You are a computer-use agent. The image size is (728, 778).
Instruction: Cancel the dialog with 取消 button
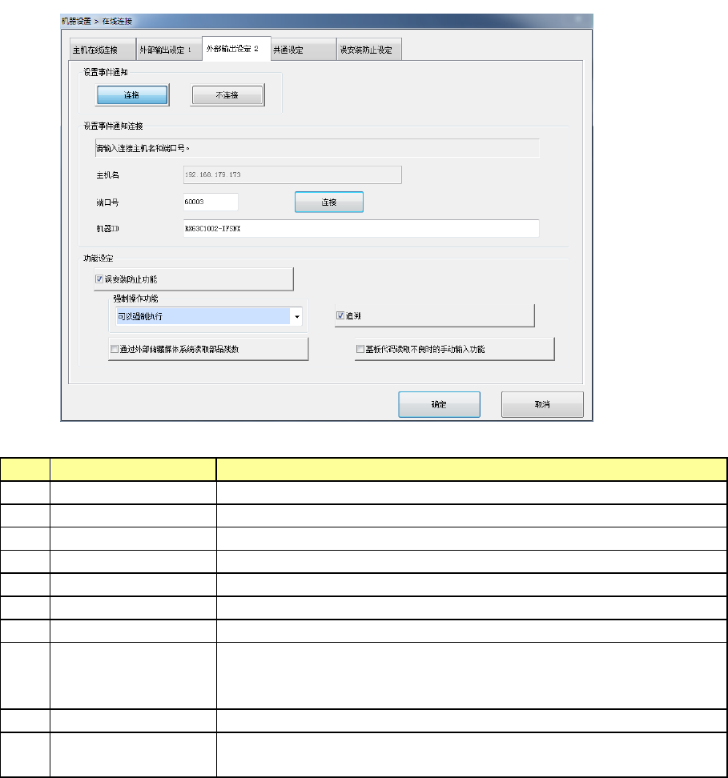[x=542, y=404]
